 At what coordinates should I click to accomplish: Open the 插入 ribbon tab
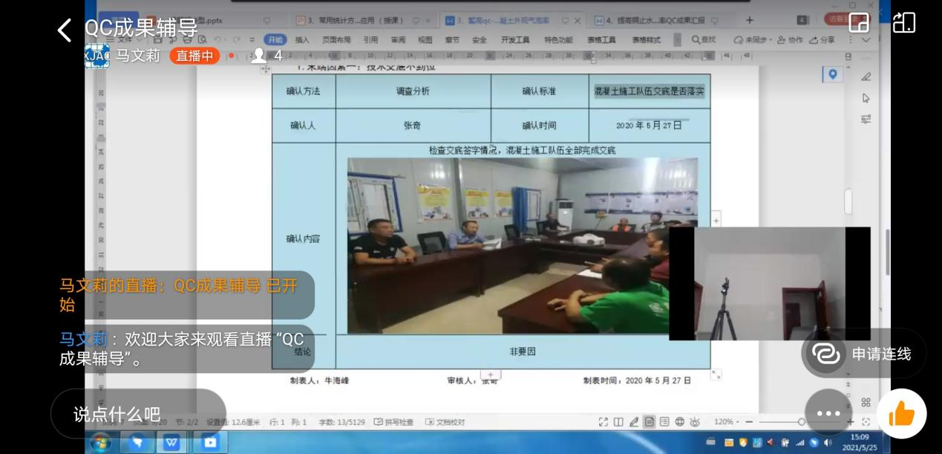tap(302, 39)
